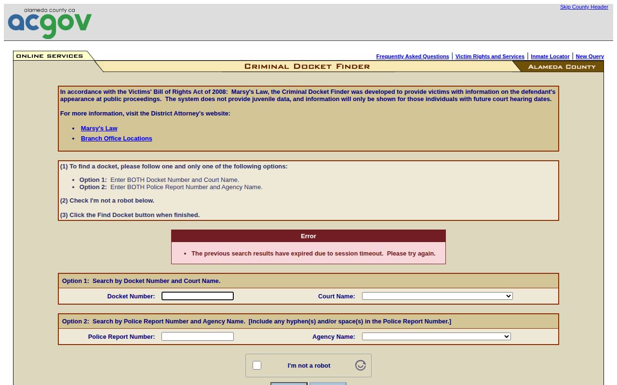Viewport: 617px width, 385px height.
Task: Click Skip County Header link
Action: tap(584, 7)
